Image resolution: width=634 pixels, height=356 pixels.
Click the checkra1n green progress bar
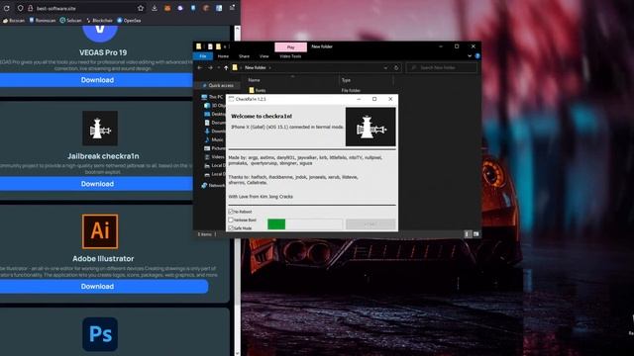pos(305,224)
